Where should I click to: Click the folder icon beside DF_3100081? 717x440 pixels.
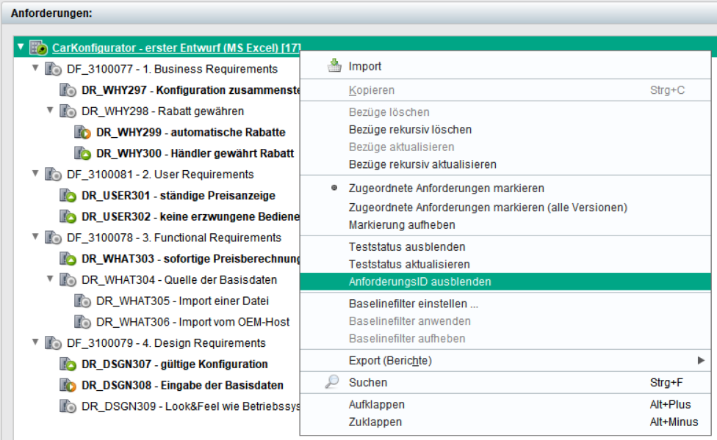click(53, 175)
